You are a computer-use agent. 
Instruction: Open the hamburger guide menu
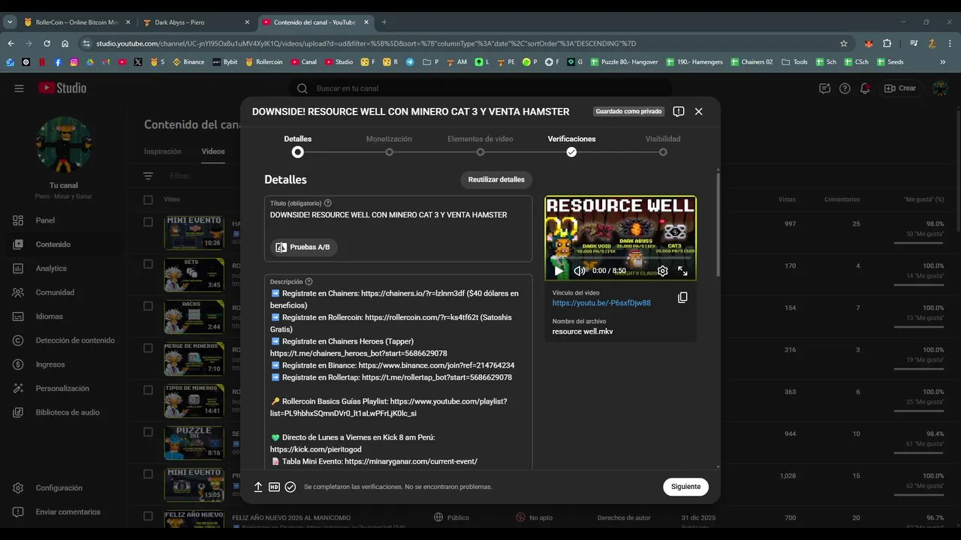[19, 88]
